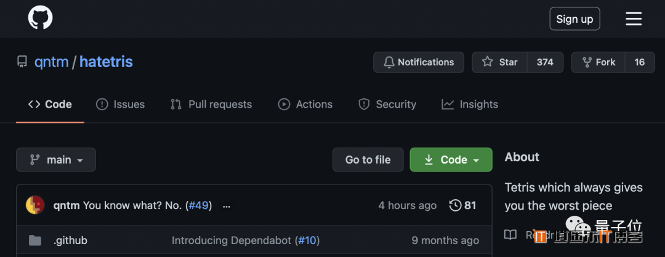Switch to the Pull requests tab
Screen dimensions: 665x257
tap(211, 104)
